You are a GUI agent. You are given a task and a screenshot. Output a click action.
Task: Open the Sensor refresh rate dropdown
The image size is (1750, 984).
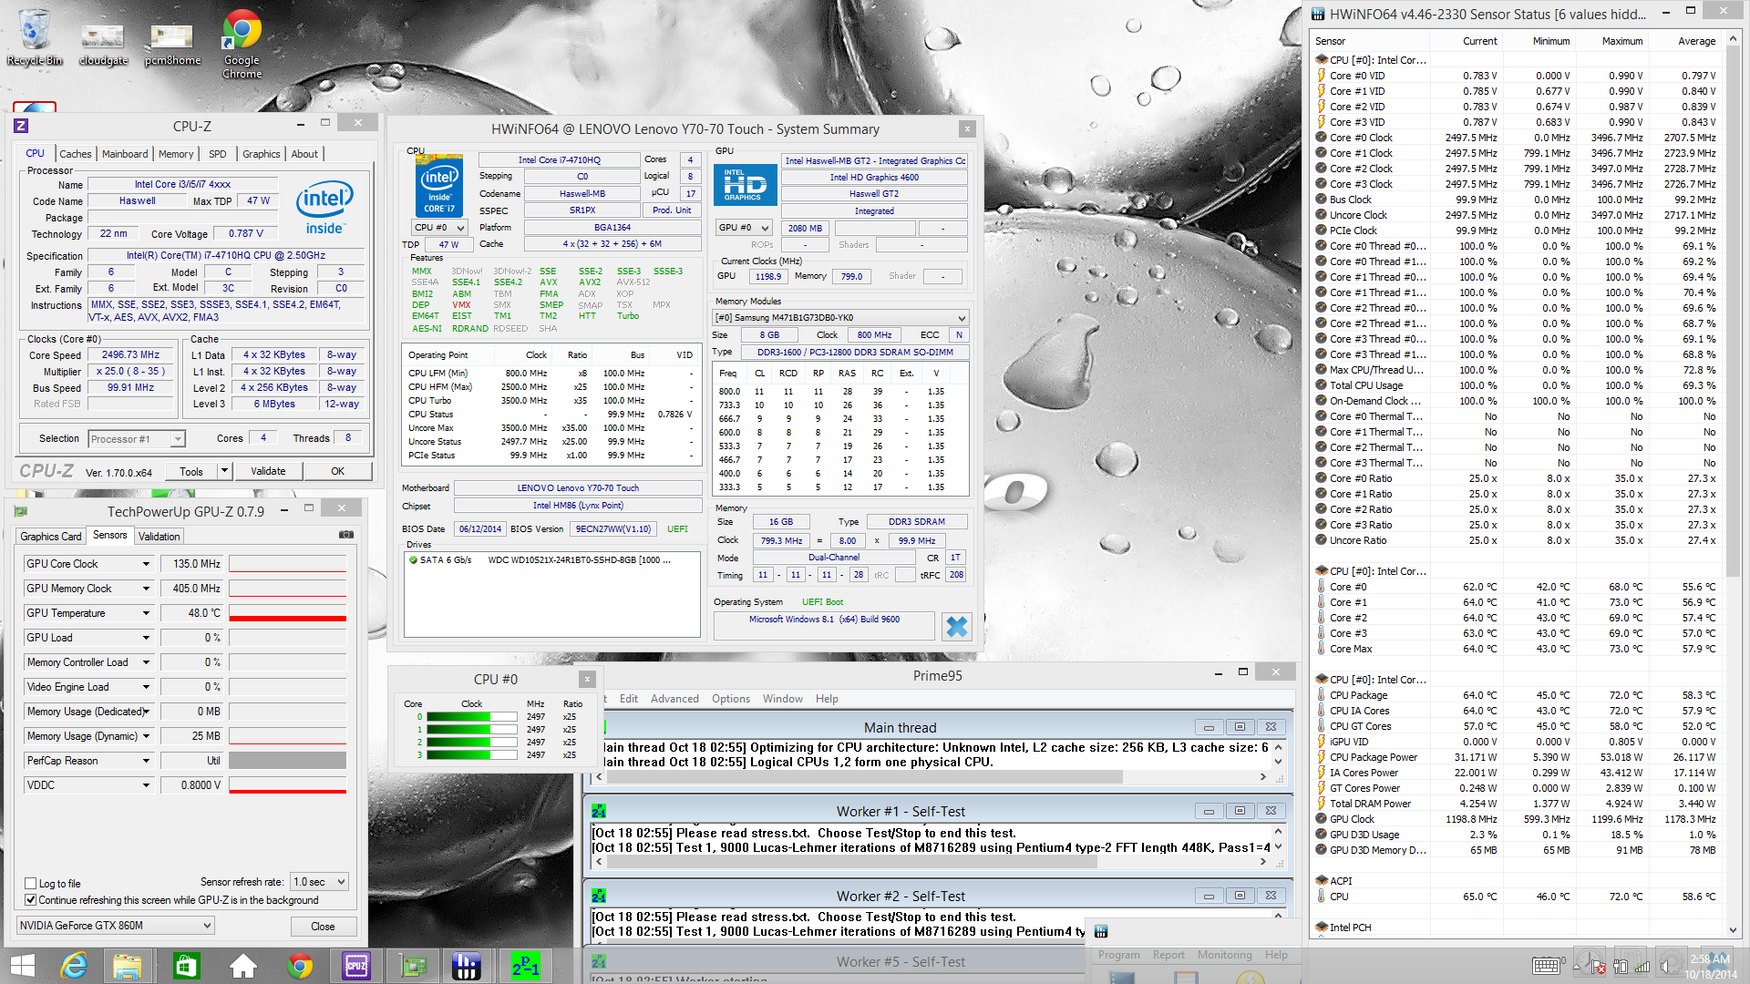point(319,882)
